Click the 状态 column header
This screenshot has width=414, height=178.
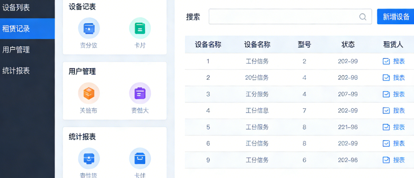(348, 45)
